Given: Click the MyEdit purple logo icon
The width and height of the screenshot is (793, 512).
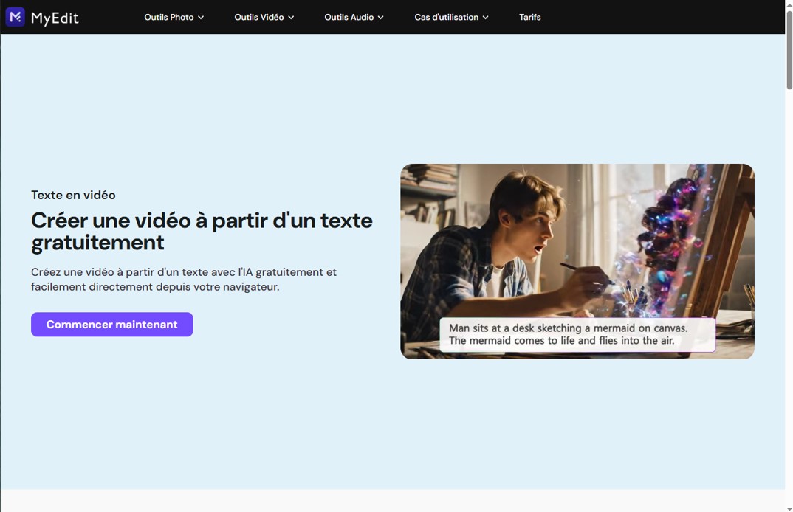Looking at the screenshot, I should pos(16,17).
